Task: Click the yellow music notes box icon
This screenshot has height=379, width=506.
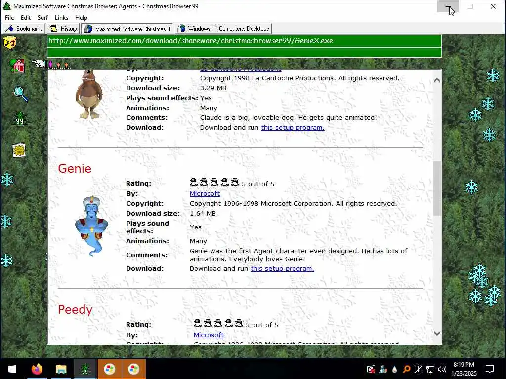Action: [x=10, y=42]
